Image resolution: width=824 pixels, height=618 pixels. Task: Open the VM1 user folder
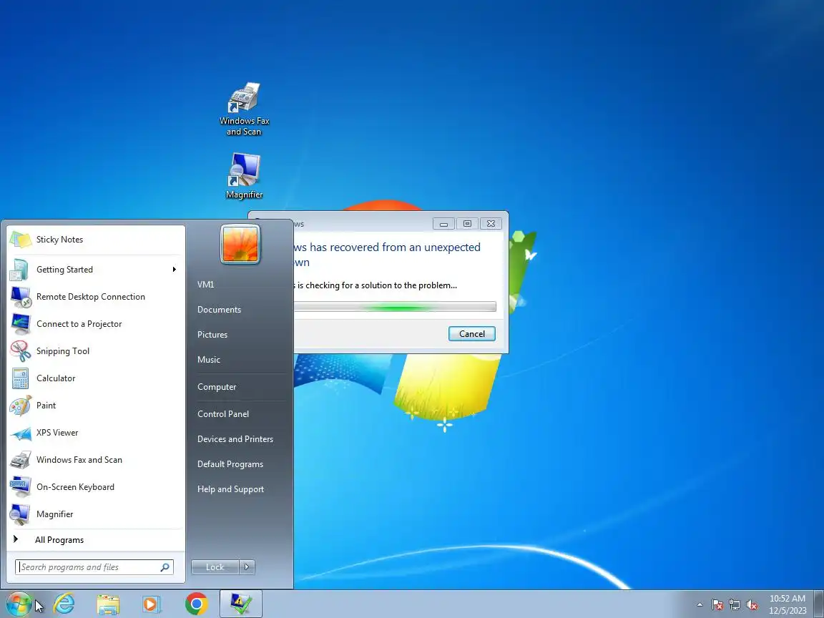coord(205,284)
